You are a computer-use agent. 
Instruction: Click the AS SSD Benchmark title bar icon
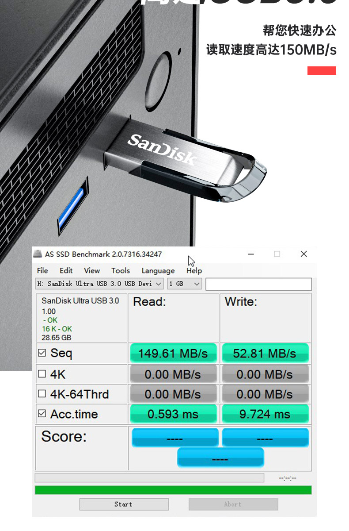pyautogui.click(x=38, y=254)
